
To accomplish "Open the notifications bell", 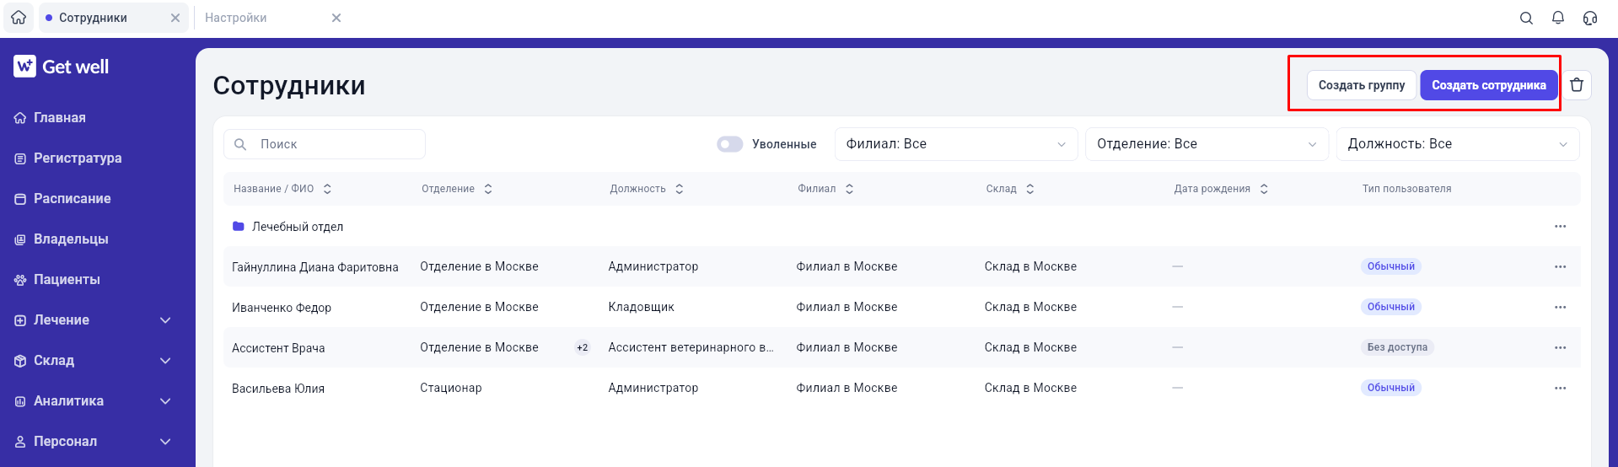I will click(x=1558, y=18).
